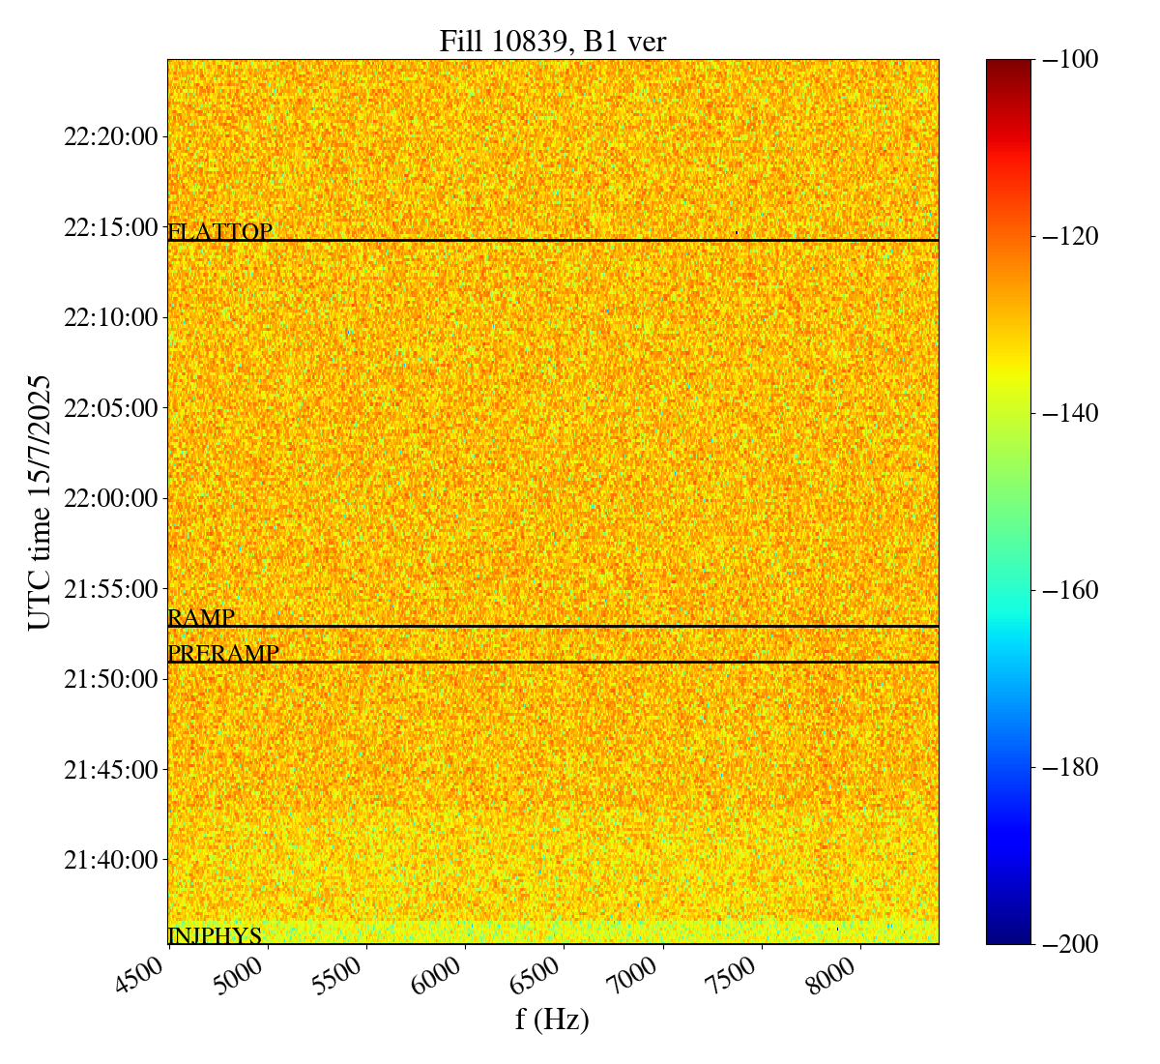This screenshot has width=1160, height=1064.
Task: Click the −140 colorbar tick label
Action: (x=1071, y=413)
